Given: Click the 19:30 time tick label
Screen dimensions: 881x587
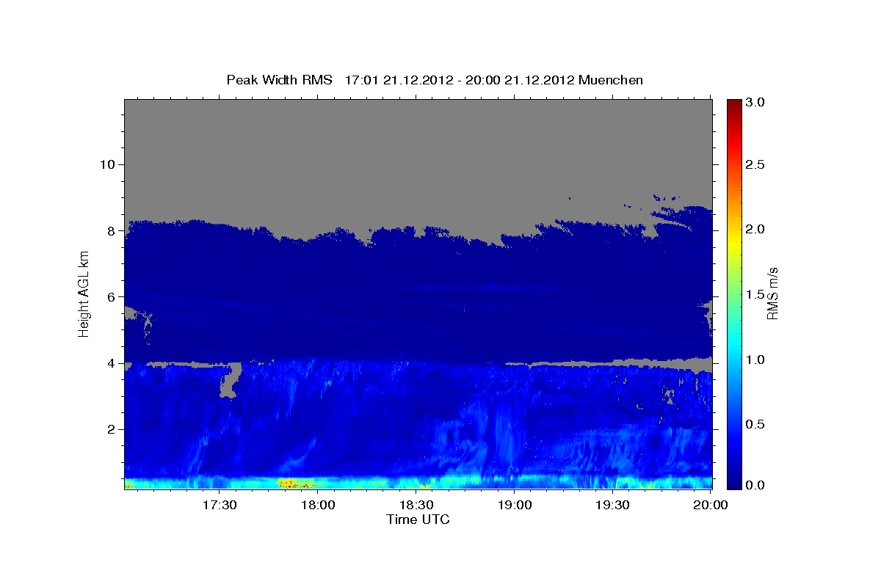Looking at the screenshot, I should point(613,505).
